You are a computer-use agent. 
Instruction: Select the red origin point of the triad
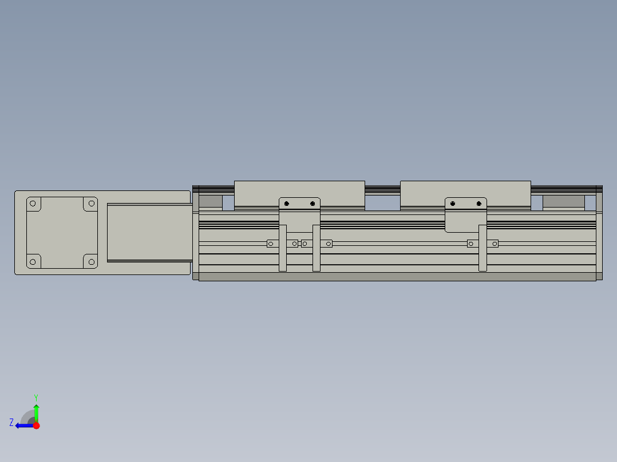click(x=36, y=425)
